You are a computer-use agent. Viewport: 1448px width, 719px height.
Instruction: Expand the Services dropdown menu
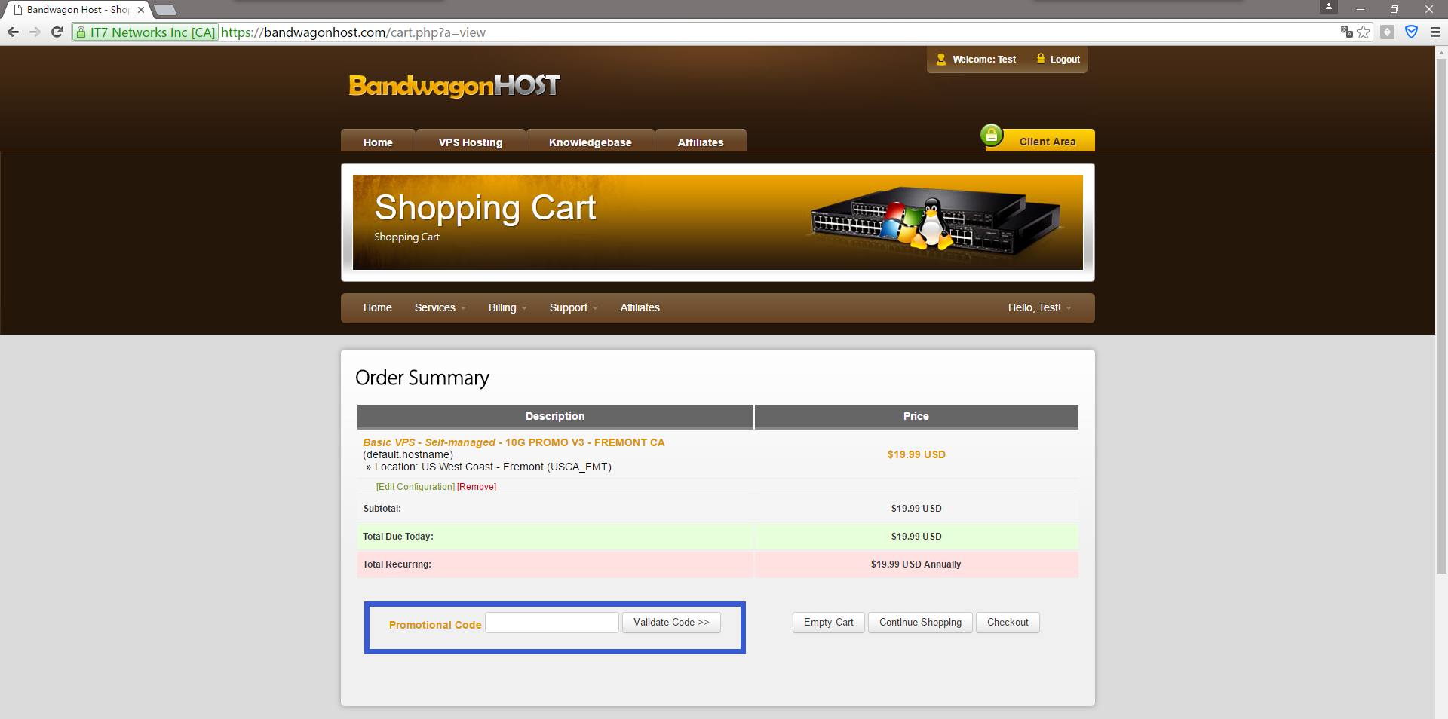click(440, 307)
